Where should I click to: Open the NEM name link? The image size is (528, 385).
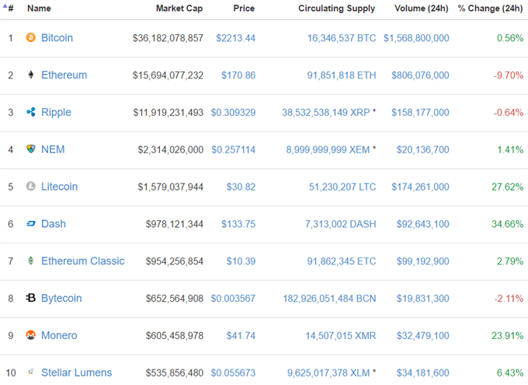click(x=53, y=149)
